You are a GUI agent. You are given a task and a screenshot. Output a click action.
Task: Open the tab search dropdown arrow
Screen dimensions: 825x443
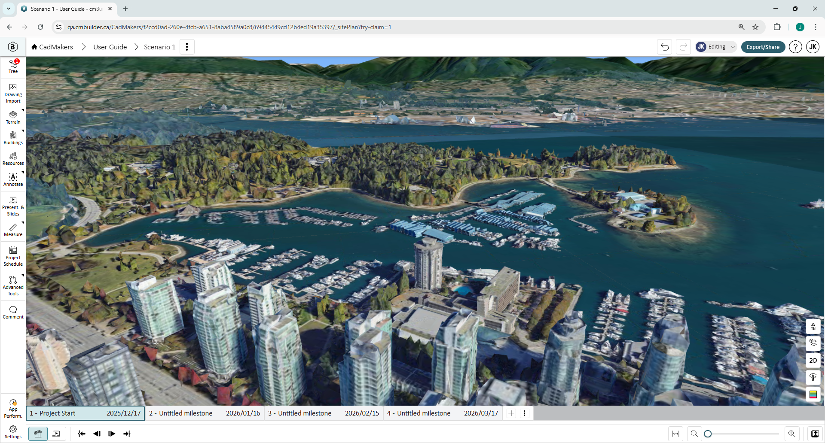click(x=9, y=9)
